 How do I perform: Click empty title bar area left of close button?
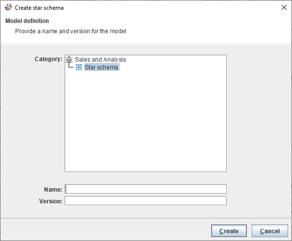(171, 7)
